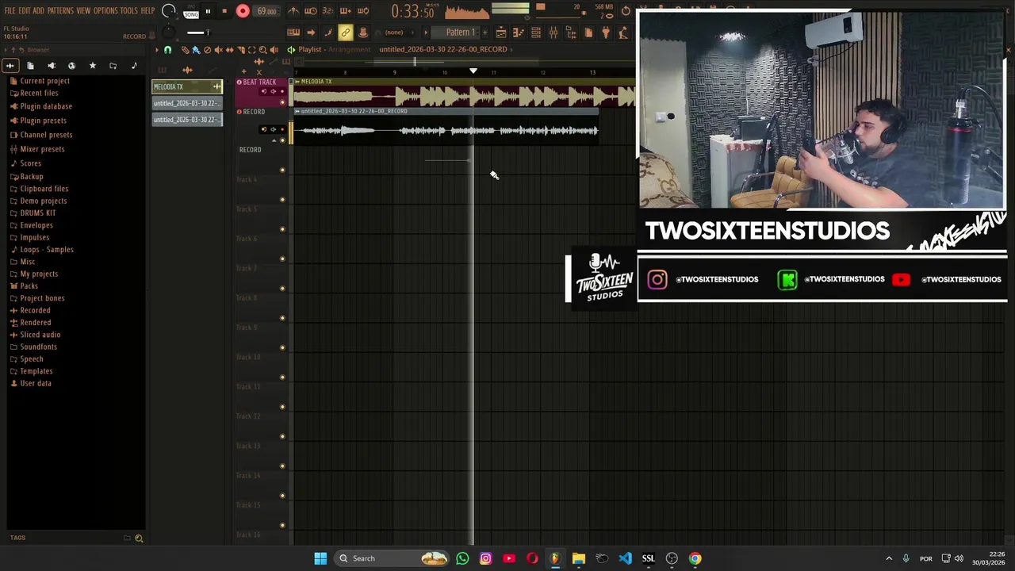Show favorites star tab in browser

point(92,66)
